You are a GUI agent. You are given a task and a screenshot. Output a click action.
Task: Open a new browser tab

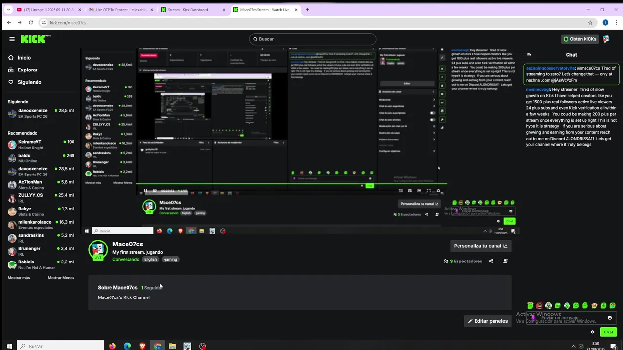point(307,10)
